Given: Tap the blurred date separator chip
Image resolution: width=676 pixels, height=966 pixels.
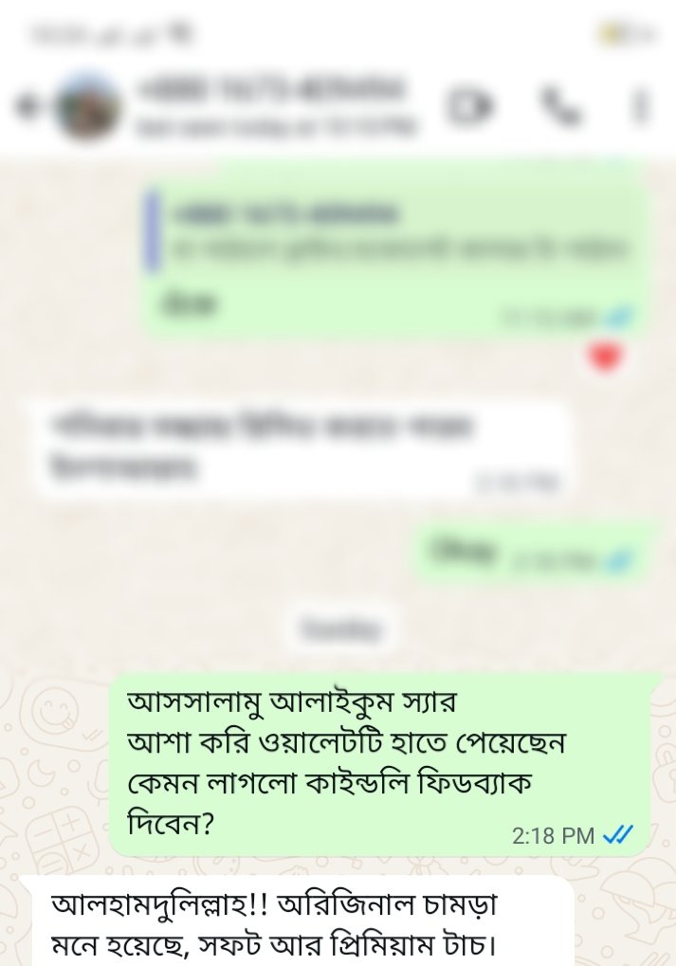Looking at the screenshot, I should coord(340,629).
